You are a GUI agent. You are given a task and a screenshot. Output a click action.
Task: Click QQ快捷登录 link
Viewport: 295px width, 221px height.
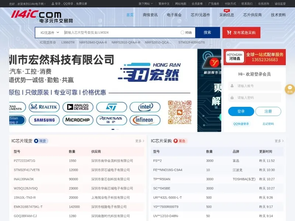point(241,124)
